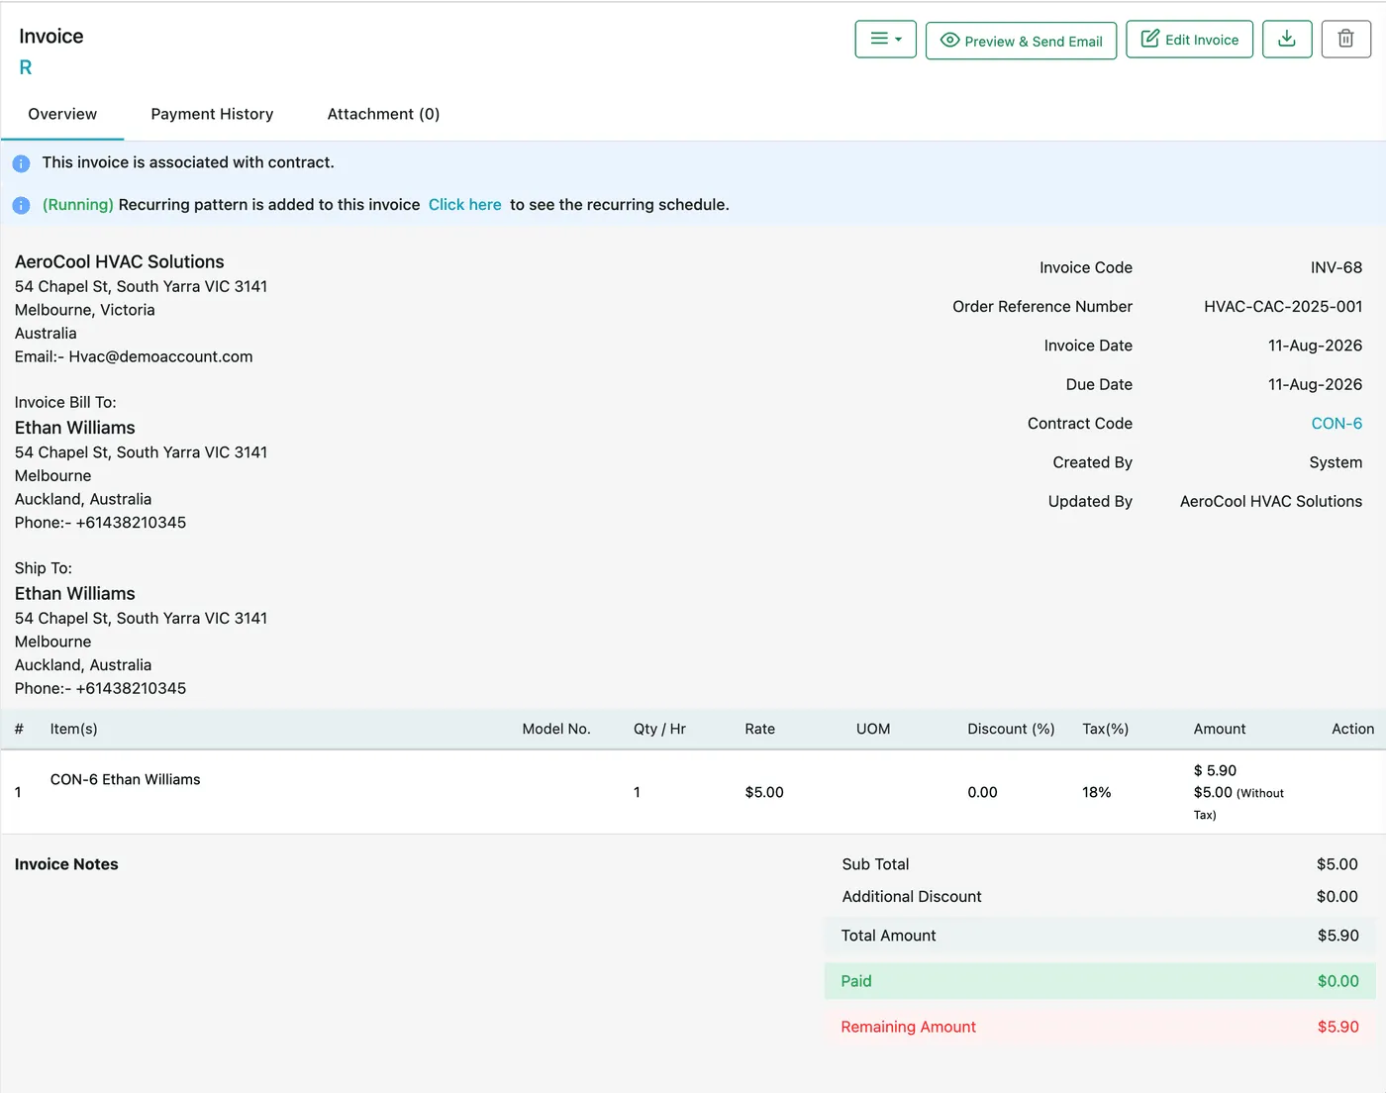Click the info icon beside recurring pattern notice
1386x1093 pixels.
coord(21,205)
